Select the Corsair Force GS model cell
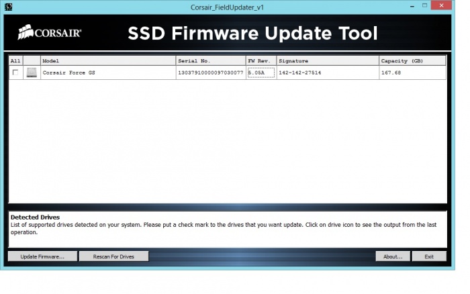 pyautogui.click(x=108, y=72)
